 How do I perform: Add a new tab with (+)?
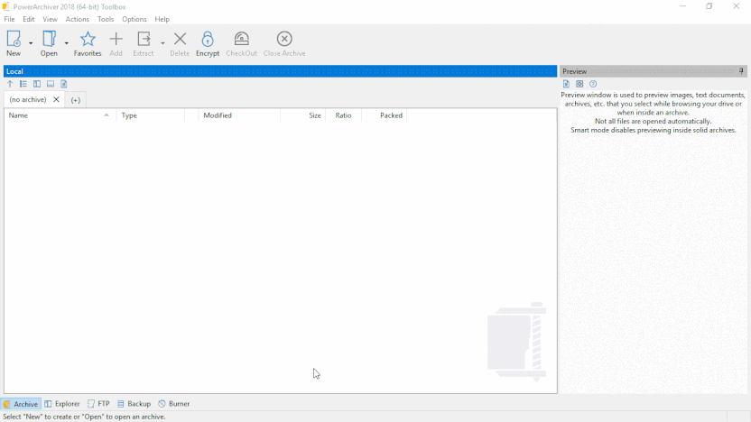pos(76,100)
